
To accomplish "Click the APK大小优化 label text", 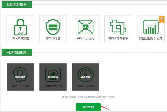I will 85,38.
